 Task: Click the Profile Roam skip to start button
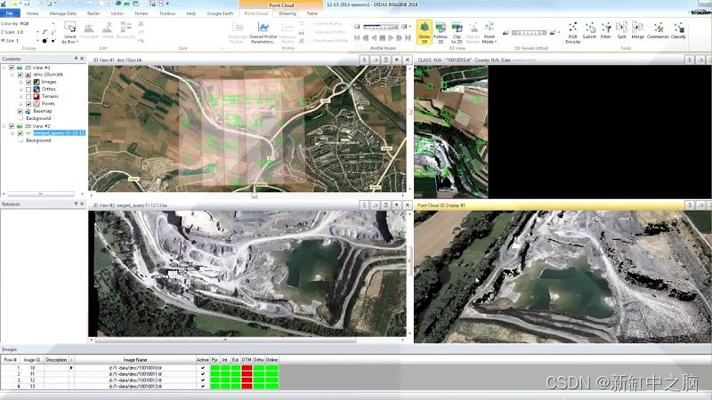pos(357,38)
